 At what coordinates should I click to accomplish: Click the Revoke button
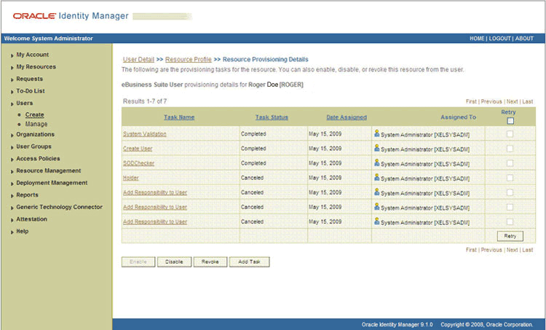pos(210,262)
